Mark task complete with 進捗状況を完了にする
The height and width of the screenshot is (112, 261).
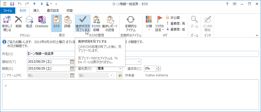(83, 23)
